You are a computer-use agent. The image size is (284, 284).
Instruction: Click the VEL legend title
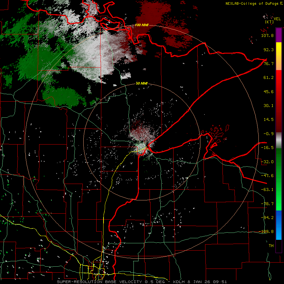pyautogui.click(x=277, y=19)
